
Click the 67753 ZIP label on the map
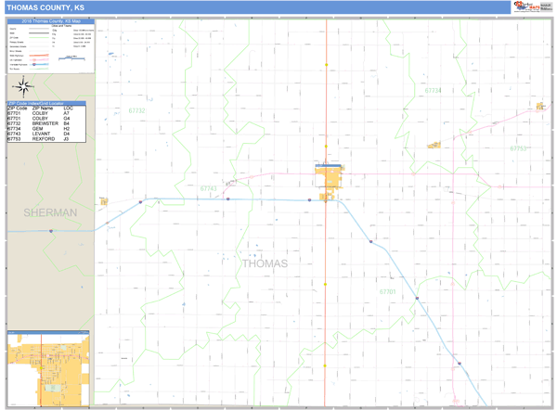518,148
